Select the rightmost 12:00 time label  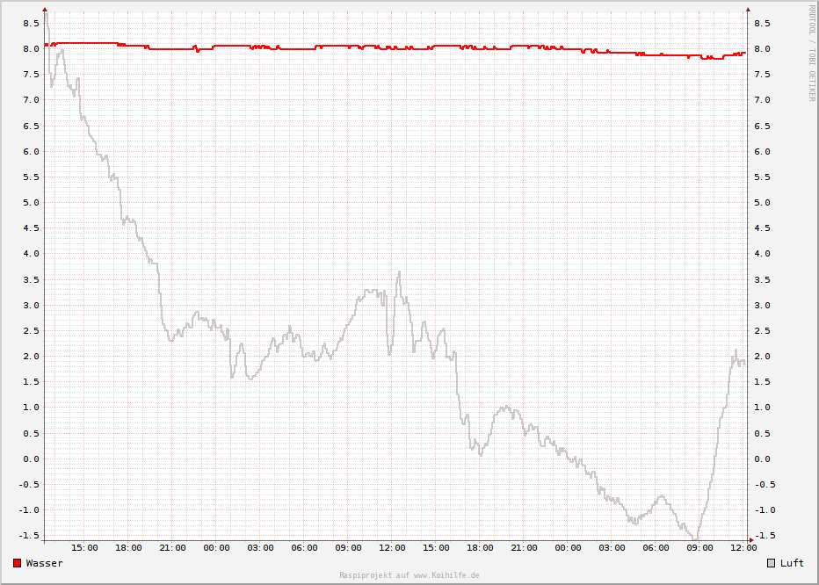coord(743,548)
